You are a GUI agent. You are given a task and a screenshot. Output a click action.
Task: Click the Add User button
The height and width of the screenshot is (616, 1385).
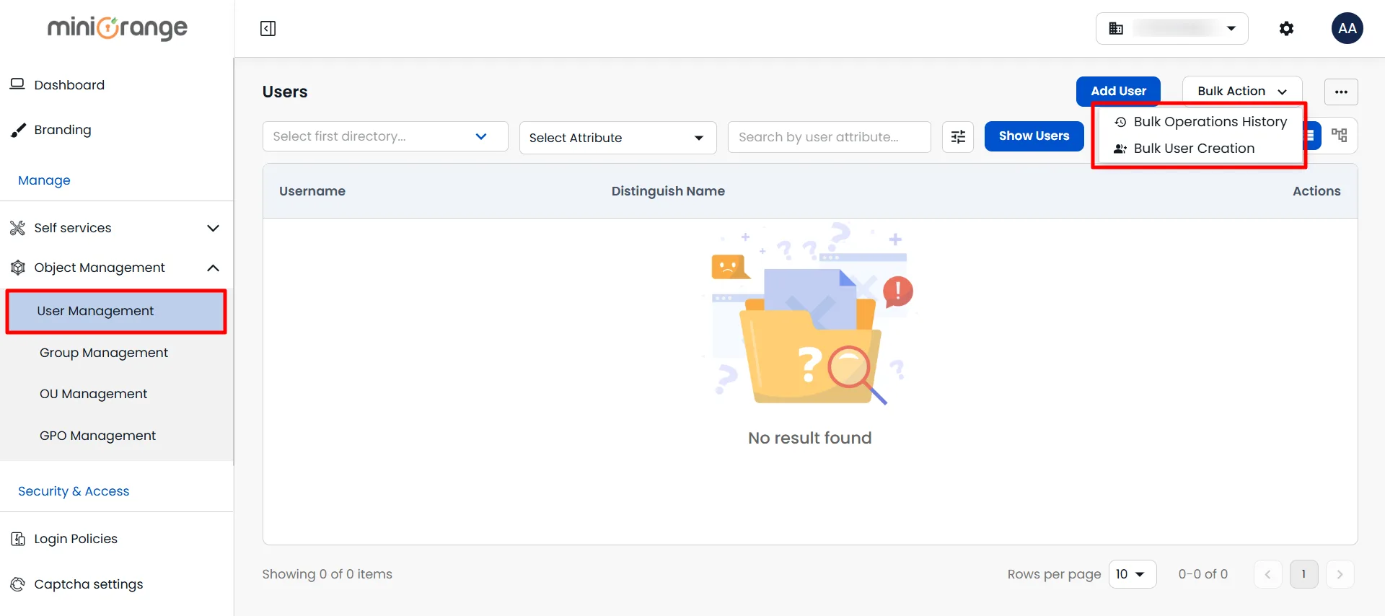click(x=1118, y=91)
